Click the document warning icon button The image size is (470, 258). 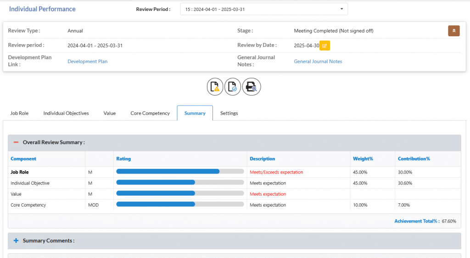215,87
